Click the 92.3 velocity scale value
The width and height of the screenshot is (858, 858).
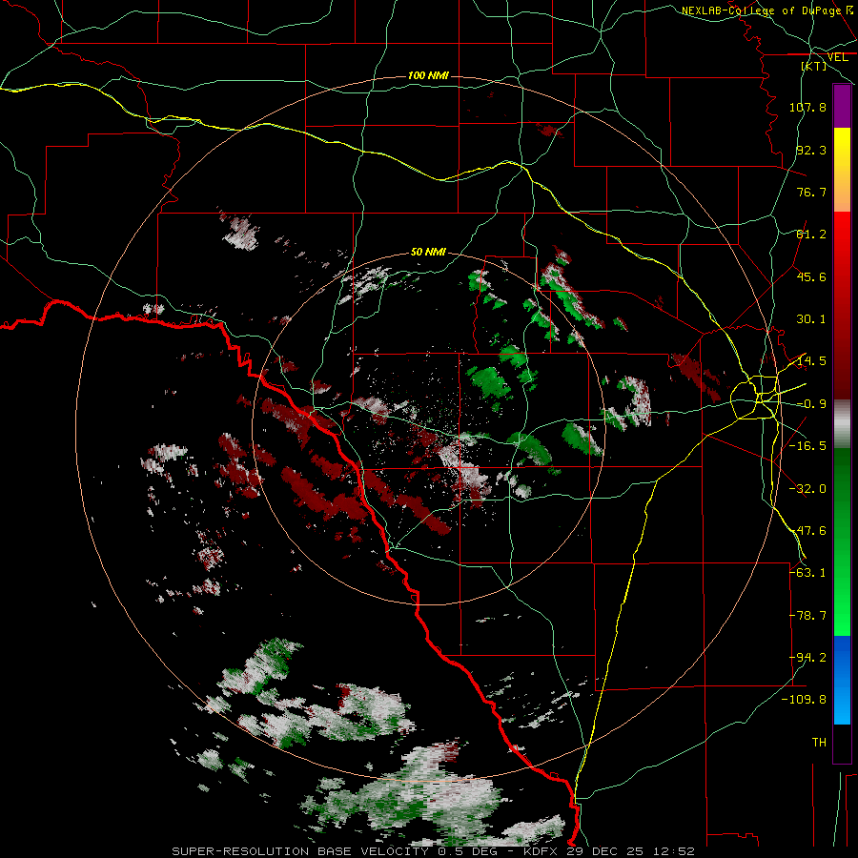[811, 150]
